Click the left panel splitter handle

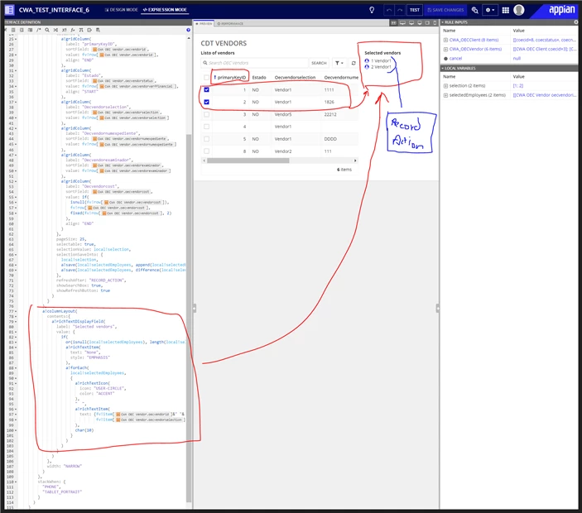click(x=194, y=309)
